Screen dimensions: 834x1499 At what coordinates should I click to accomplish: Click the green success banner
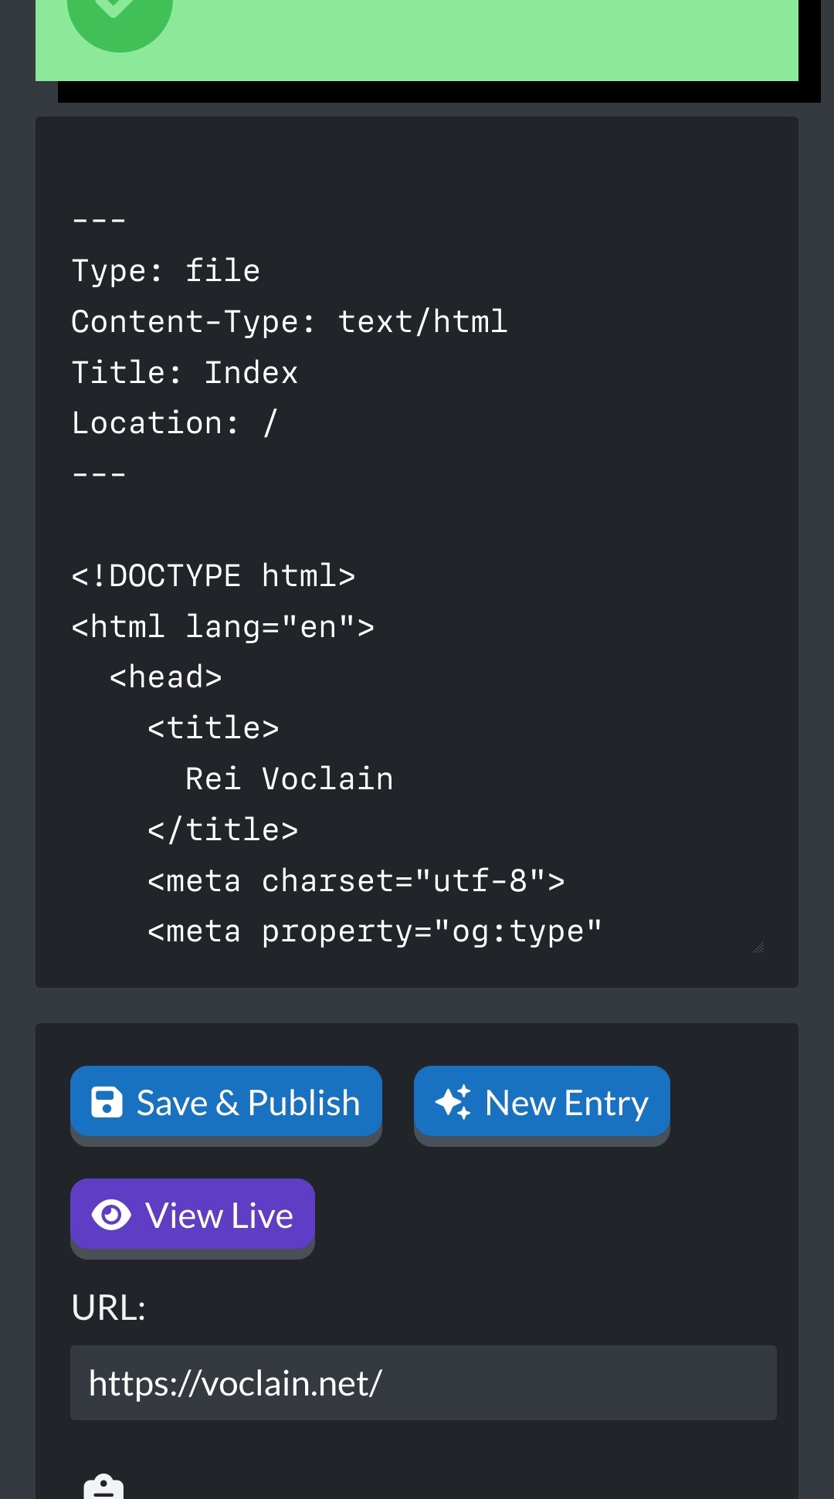point(417,39)
